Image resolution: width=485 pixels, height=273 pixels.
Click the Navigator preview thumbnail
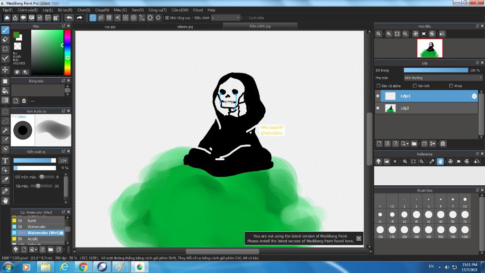click(430, 48)
